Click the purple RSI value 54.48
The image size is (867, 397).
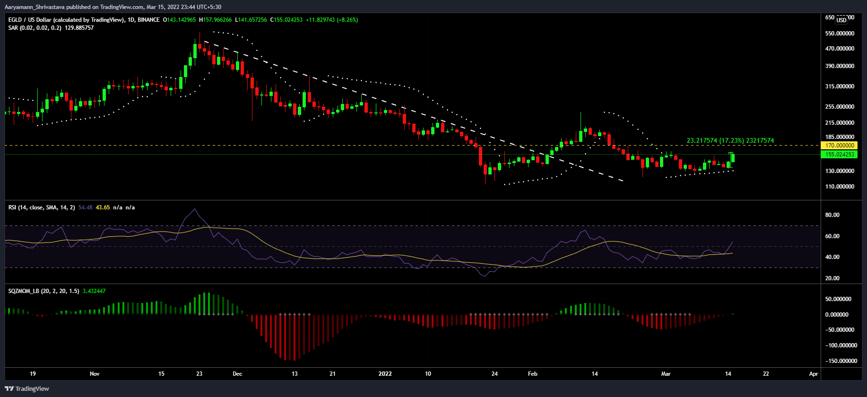[86, 207]
